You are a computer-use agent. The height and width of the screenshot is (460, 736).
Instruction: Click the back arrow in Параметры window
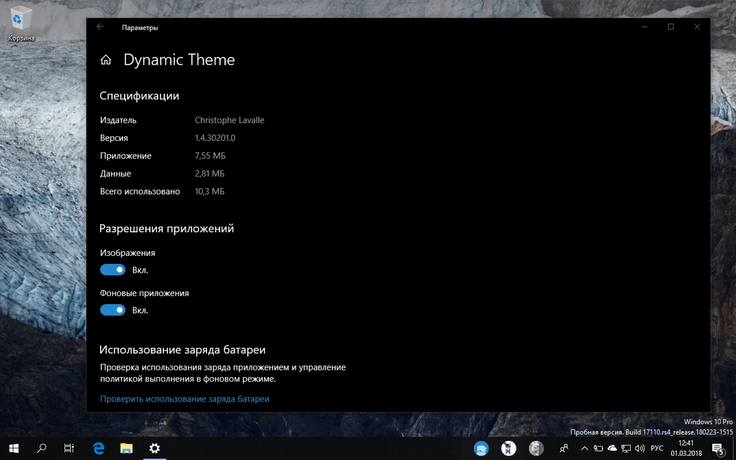tap(99, 26)
